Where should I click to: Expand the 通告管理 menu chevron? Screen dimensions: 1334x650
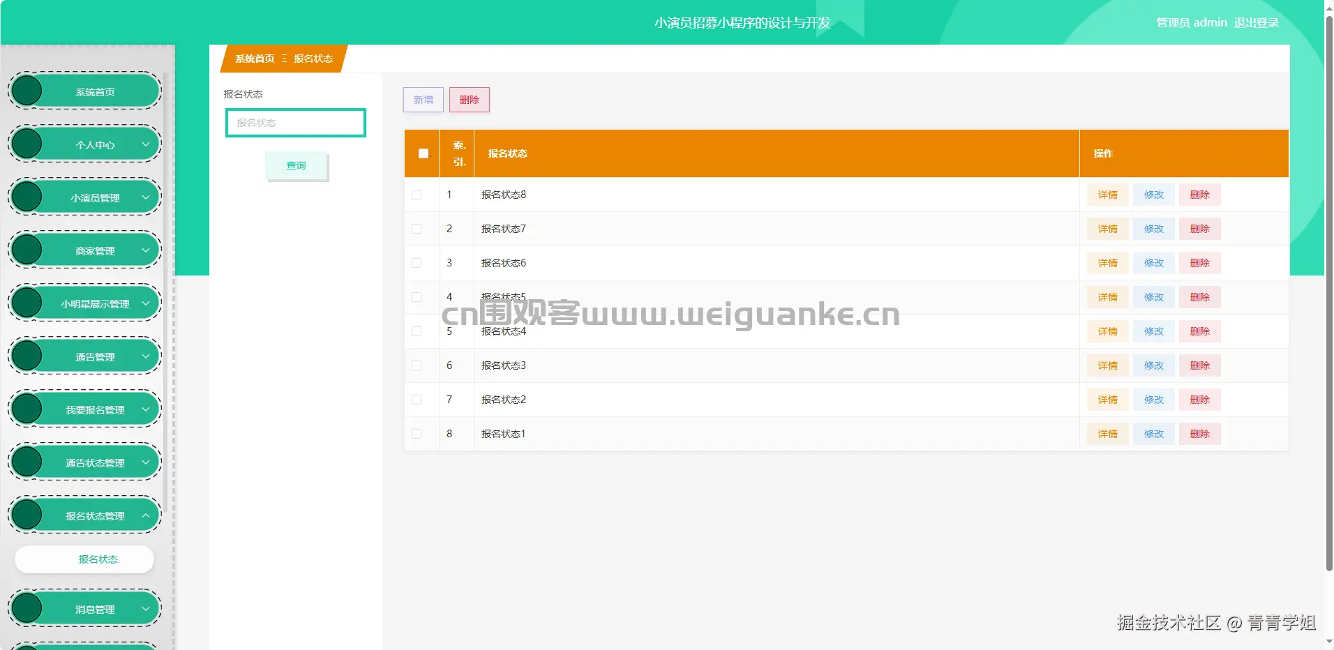146,356
